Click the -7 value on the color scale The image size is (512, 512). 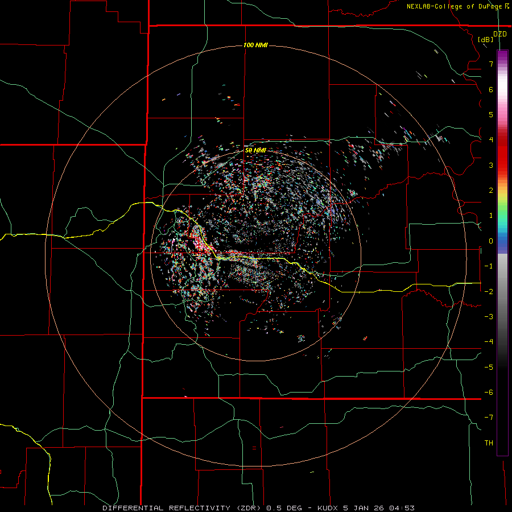[489, 418]
